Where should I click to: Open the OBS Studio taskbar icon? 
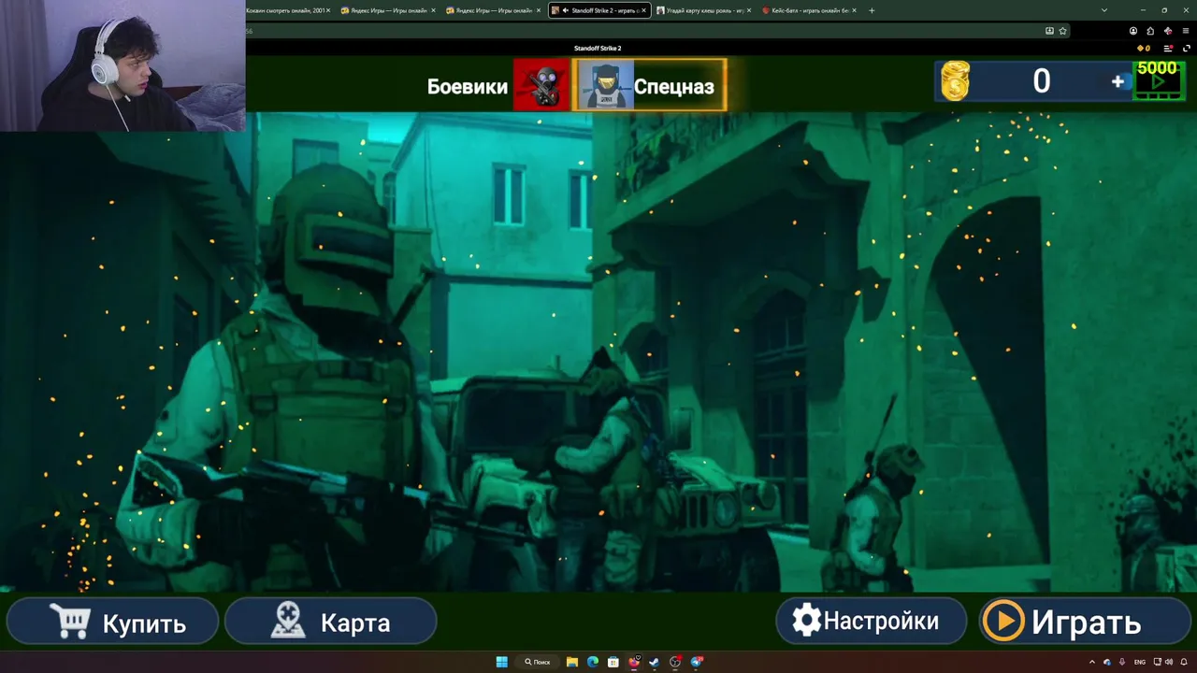(x=675, y=662)
